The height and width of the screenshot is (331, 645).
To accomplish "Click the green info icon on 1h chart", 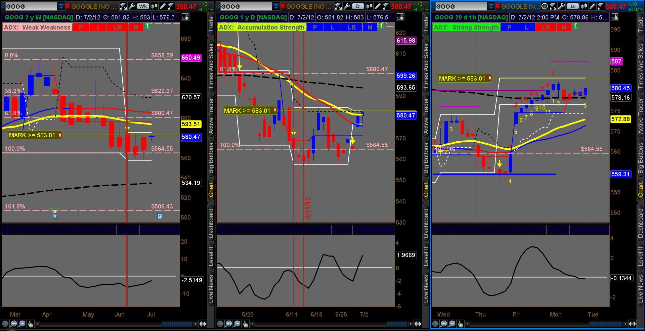I will (x=576, y=26).
